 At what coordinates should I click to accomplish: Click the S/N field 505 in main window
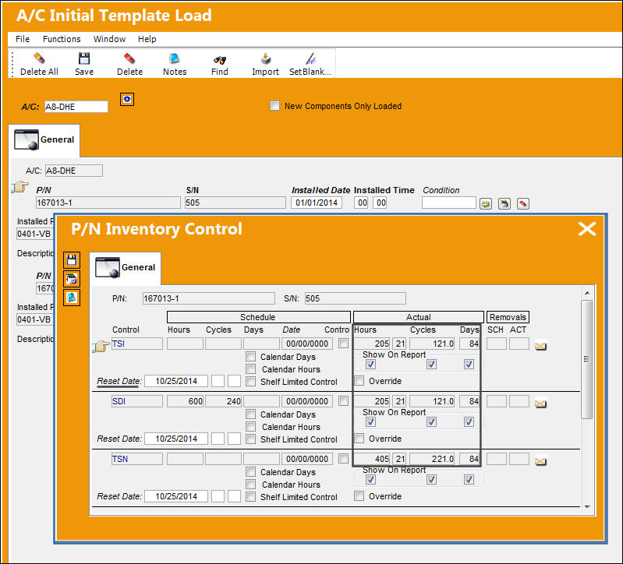pyautogui.click(x=235, y=203)
